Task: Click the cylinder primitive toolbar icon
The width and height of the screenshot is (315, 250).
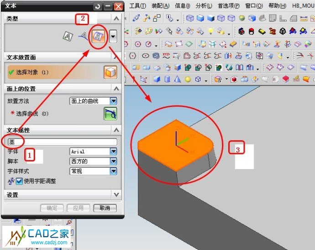Action: pyautogui.click(x=167, y=79)
